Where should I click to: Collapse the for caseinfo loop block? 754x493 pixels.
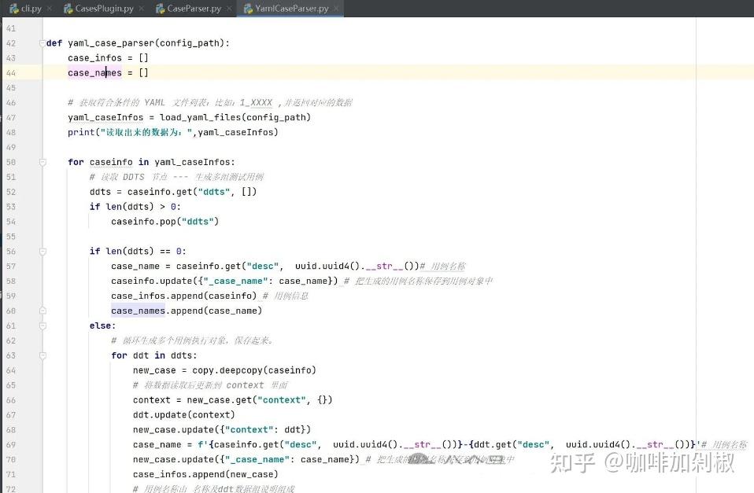coord(43,162)
